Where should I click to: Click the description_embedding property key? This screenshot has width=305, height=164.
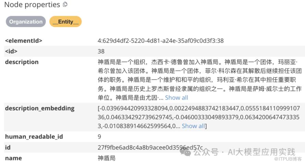pyautogui.click(x=39, y=108)
